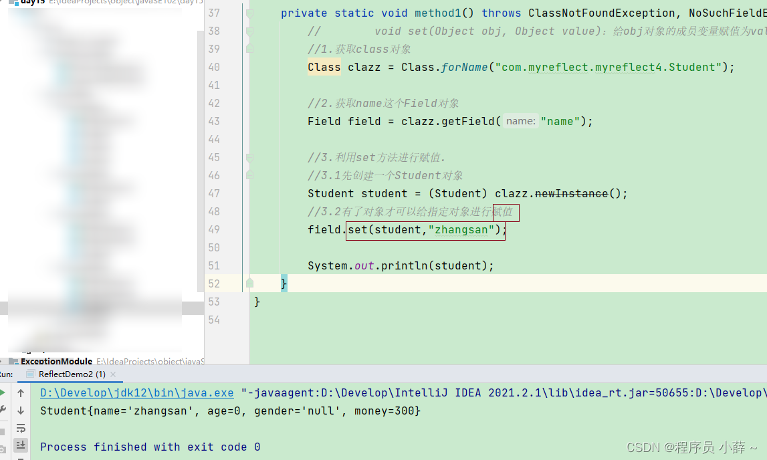Click line number 52 in the gutter
Screen dimensions: 767x460
click(214, 283)
